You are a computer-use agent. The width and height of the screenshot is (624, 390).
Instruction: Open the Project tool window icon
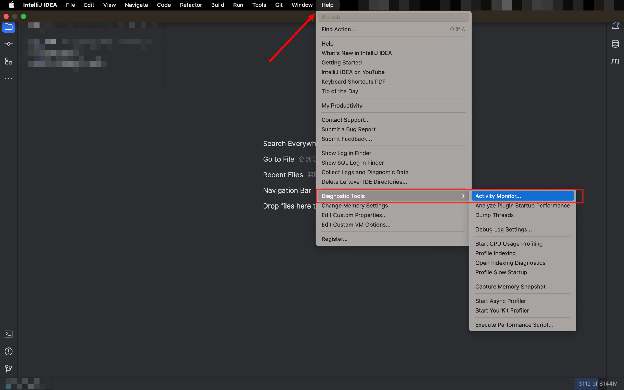click(9, 27)
